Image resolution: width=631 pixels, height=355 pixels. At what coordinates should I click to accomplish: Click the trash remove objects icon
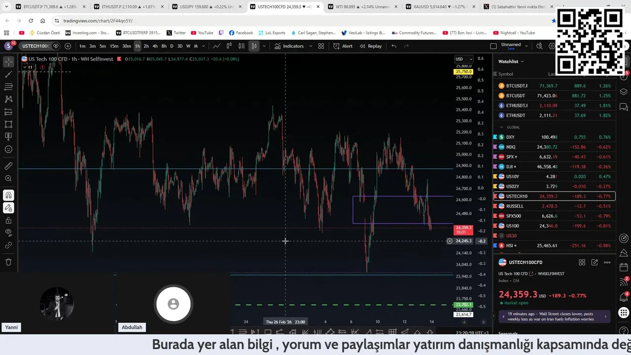(x=8, y=262)
